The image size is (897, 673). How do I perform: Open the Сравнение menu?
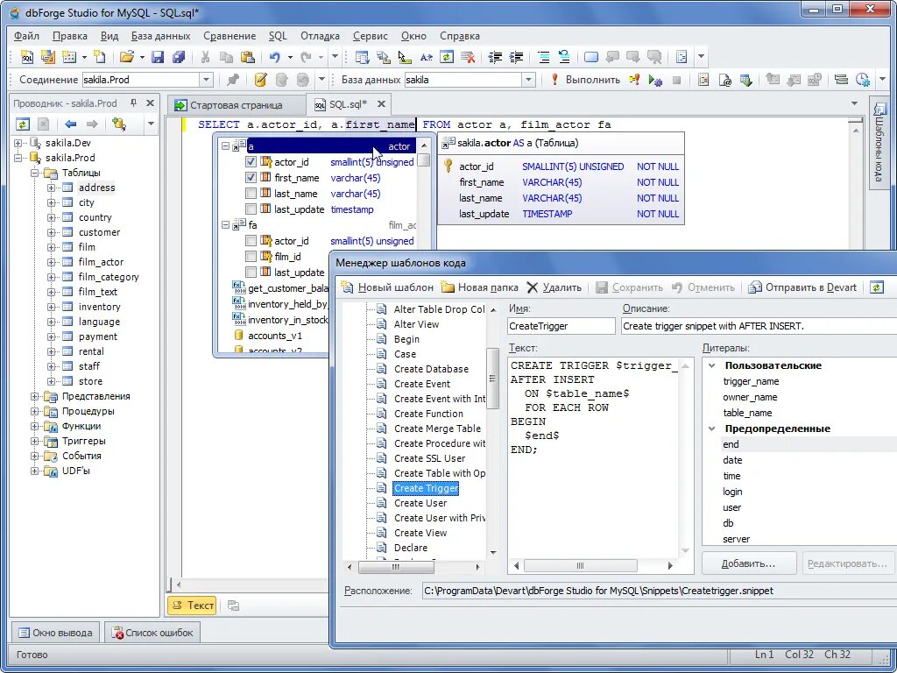pos(230,35)
